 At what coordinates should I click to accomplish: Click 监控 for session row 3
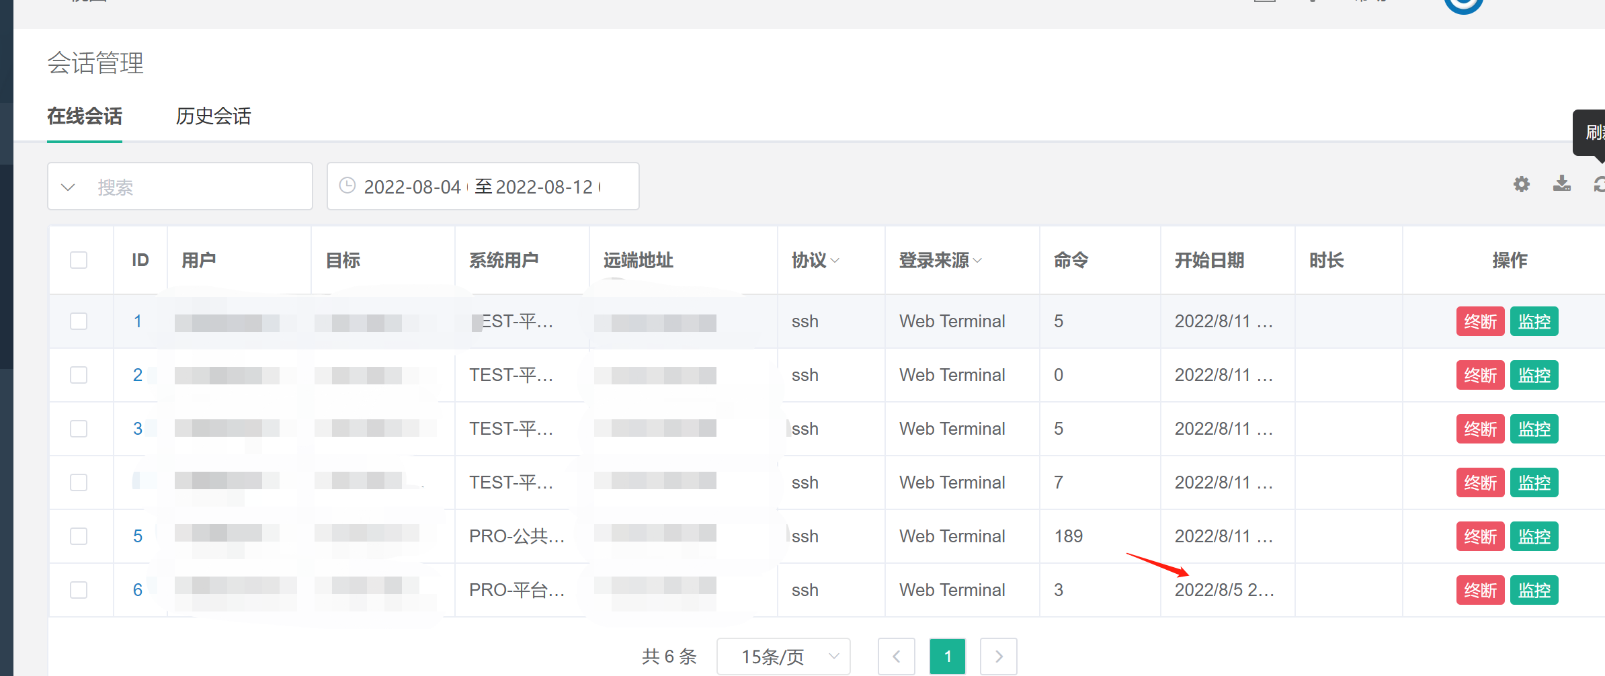1534,429
